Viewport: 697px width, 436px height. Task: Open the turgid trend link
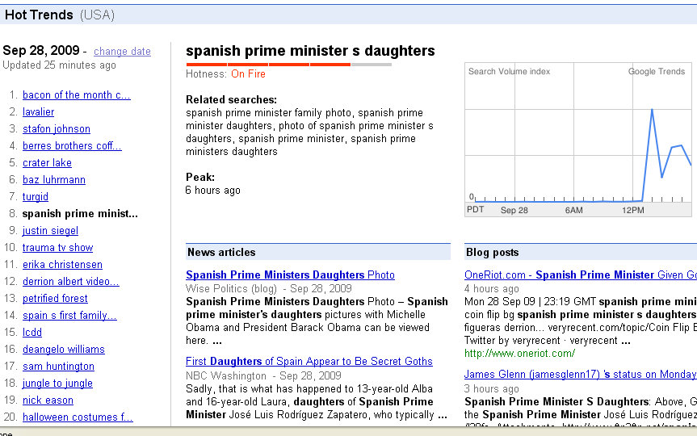click(36, 196)
